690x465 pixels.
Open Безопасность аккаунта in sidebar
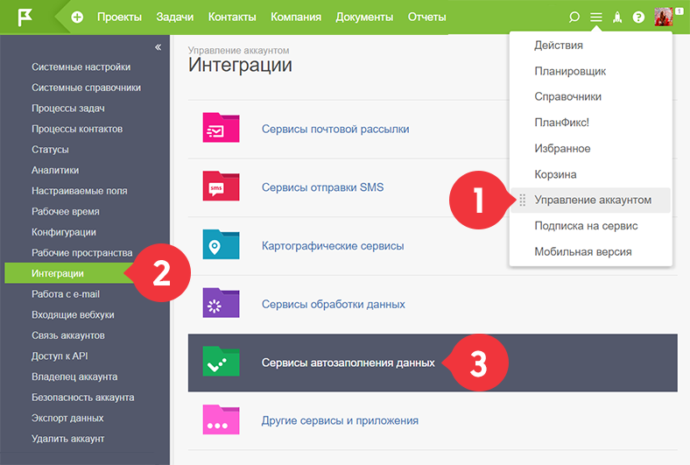[x=82, y=398]
